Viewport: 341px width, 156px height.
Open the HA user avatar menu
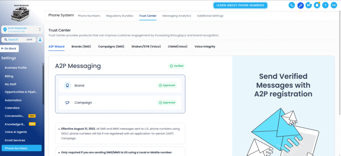click(334, 5)
